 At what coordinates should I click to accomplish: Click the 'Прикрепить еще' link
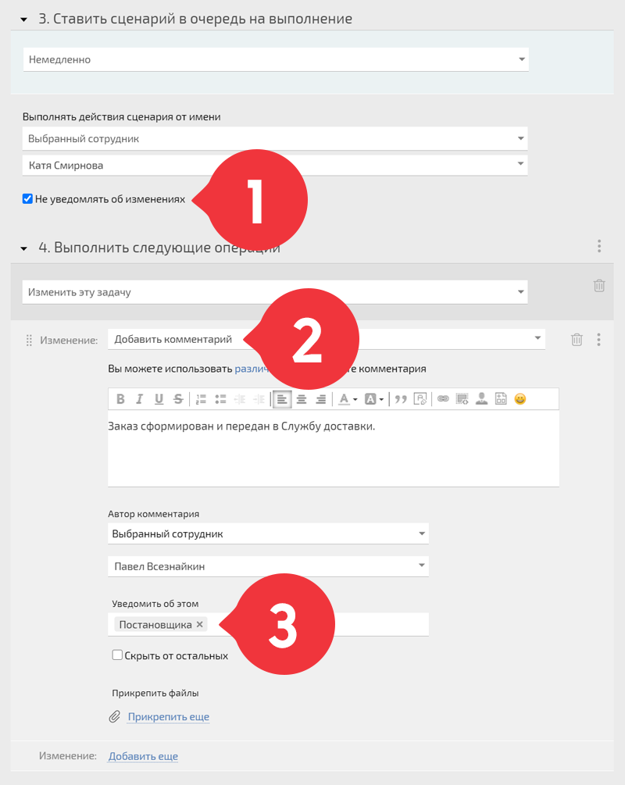pyautogui.click(x=168, y=717)
